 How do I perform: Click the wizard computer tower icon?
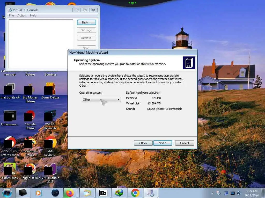189,63
